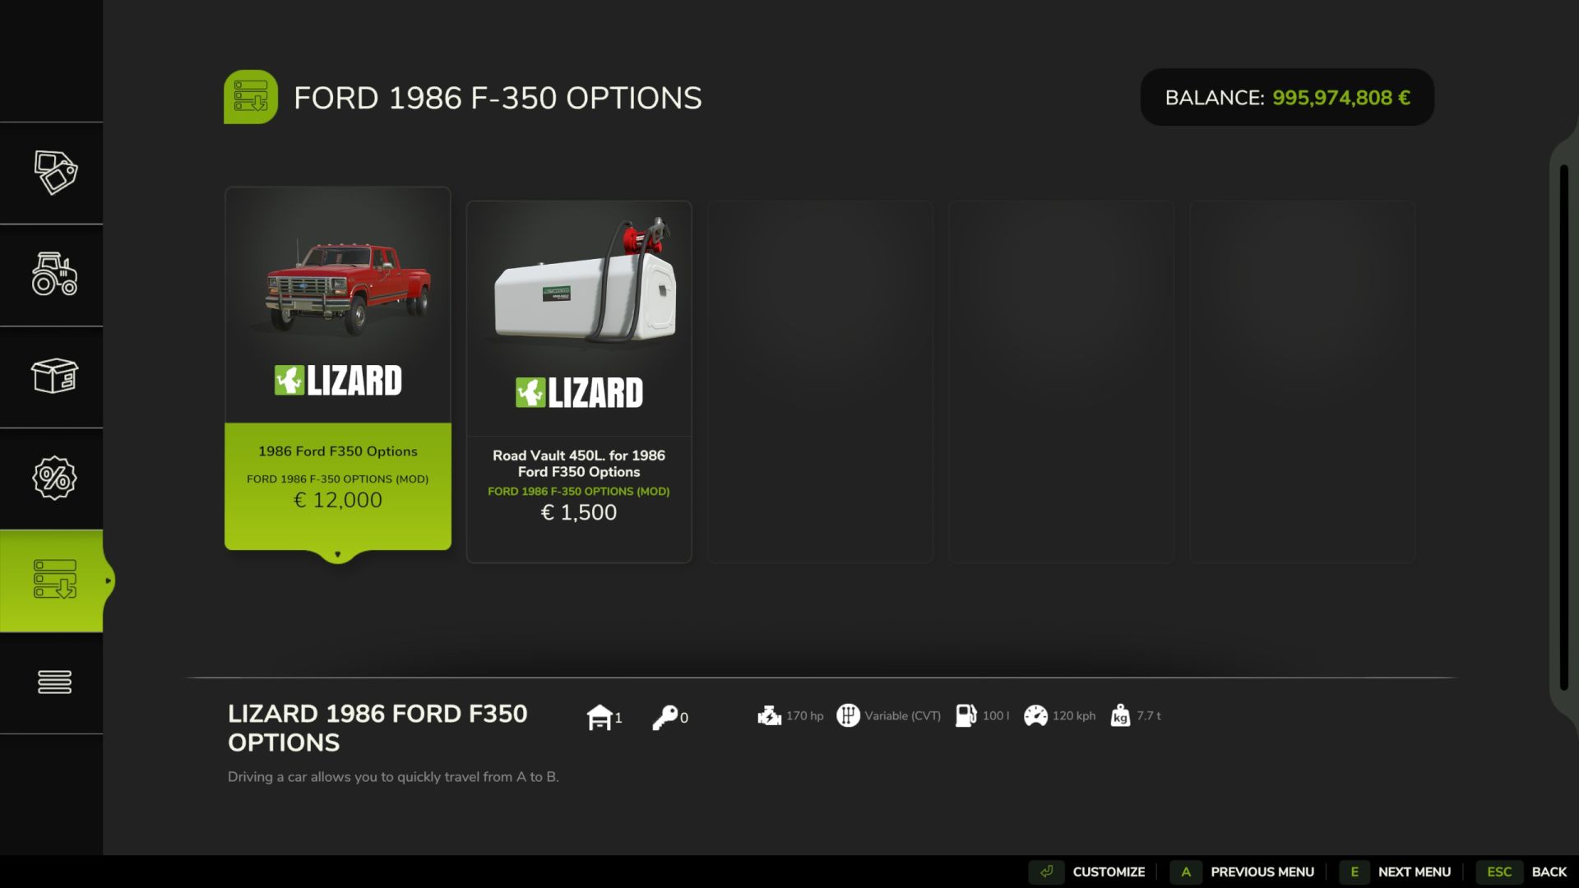
Task: Click the garage icon with count 1
Action: (600, 716)
